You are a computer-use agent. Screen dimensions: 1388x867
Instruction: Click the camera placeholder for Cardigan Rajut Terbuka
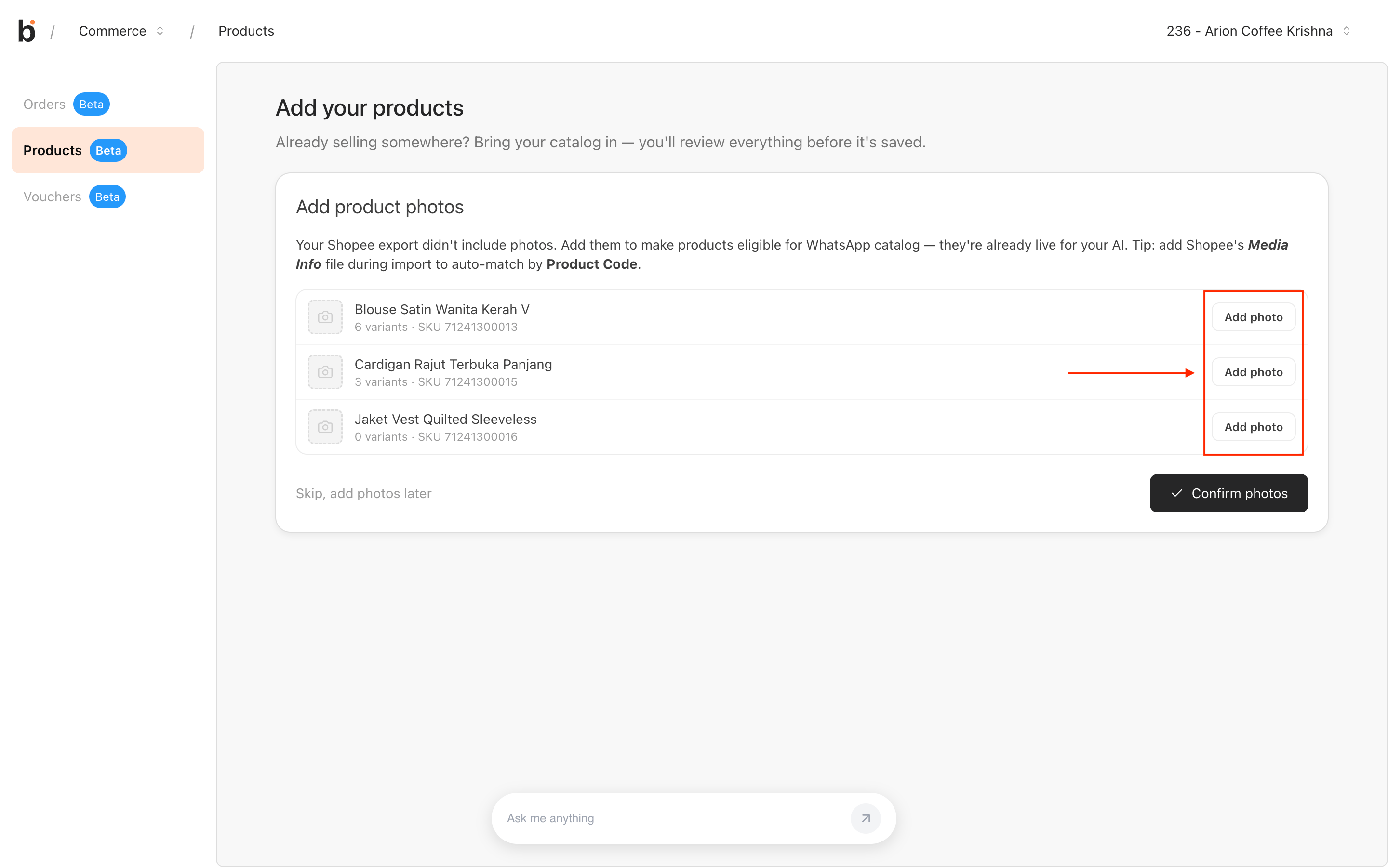click(x=325, y=372)
